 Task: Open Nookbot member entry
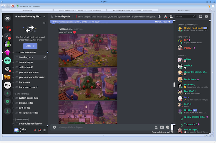(193, 111)
